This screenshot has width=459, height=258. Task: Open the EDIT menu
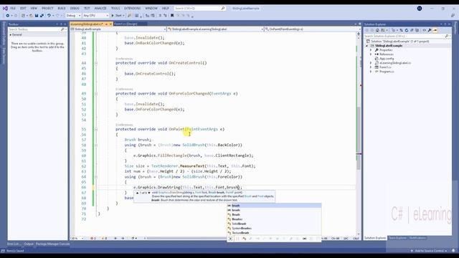pyautogui.click(x=23, y=8)
